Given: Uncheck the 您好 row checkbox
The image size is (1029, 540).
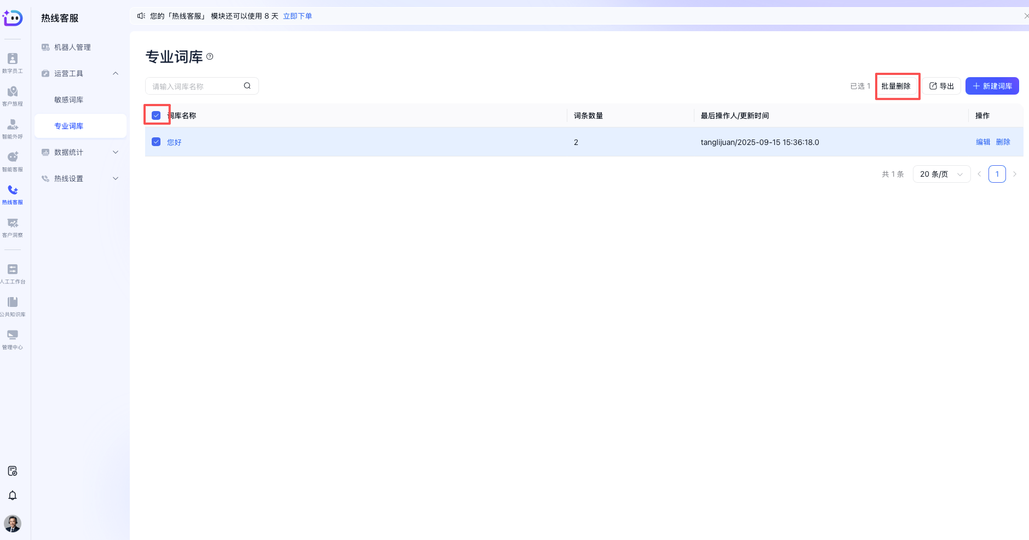Looking at the screenshot, I should coord(156,142).
